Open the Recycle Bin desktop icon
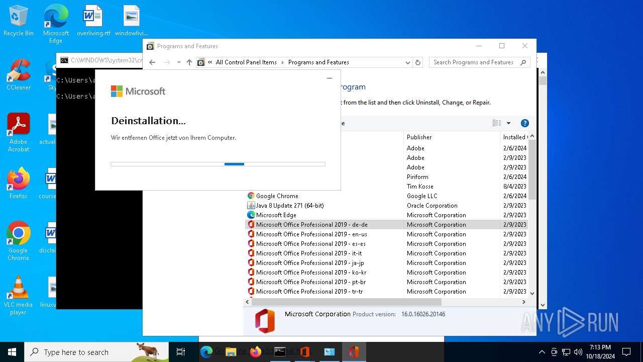Image resolution: width=643 pixels, height=362 pixels. [19, 21]
